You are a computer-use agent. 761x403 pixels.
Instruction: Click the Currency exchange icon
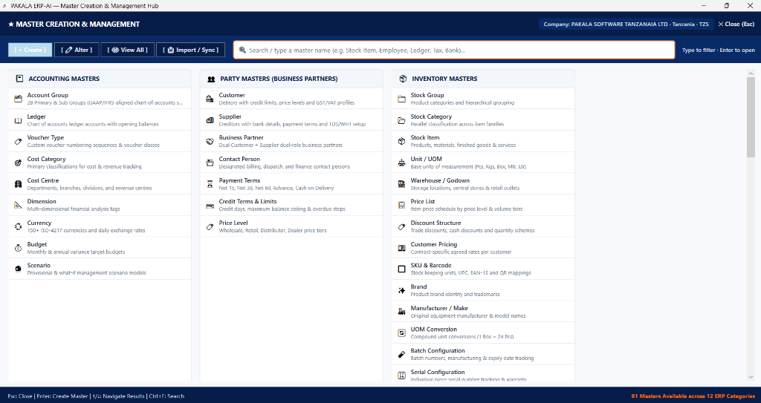[18, 226]
